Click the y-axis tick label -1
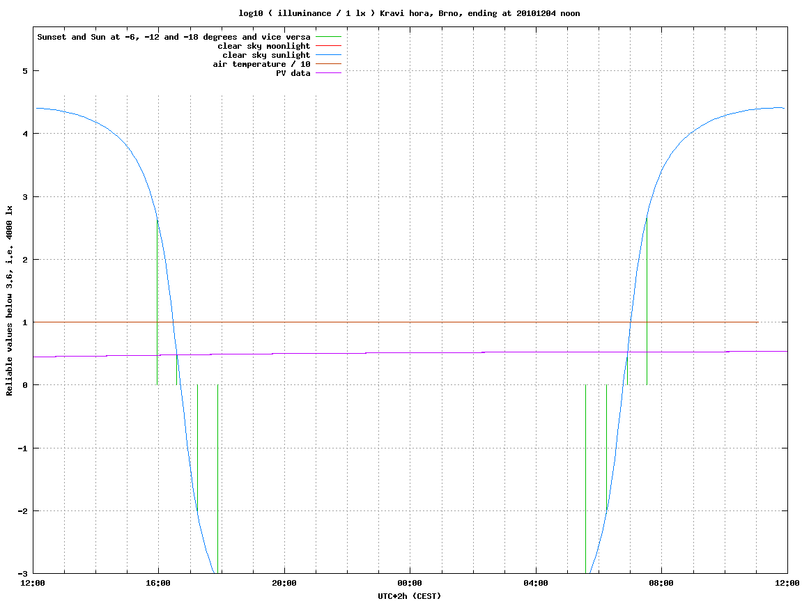 pos(22,448)
